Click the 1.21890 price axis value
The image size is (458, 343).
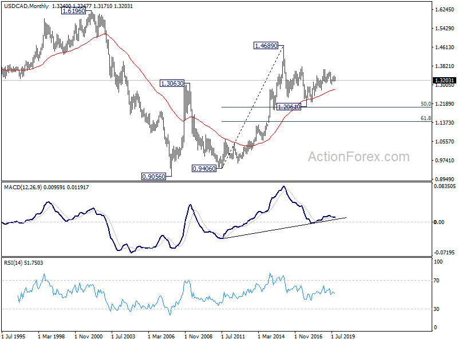tap(445, 104)
